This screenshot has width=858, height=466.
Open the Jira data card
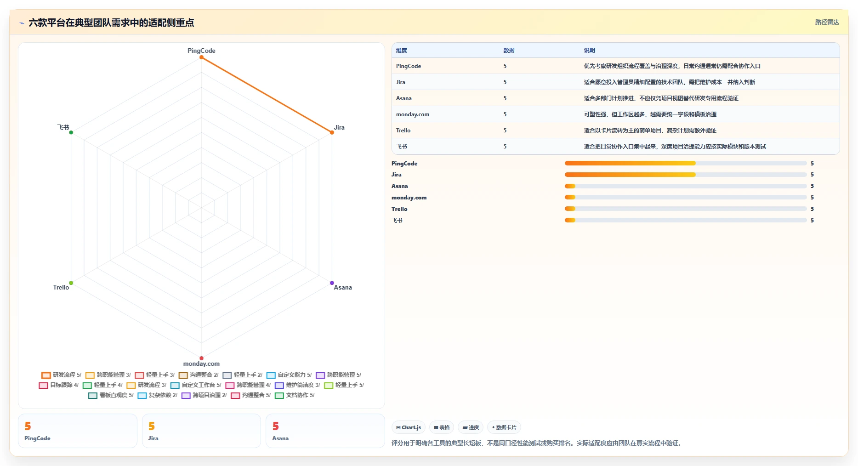tap(201, 431)
